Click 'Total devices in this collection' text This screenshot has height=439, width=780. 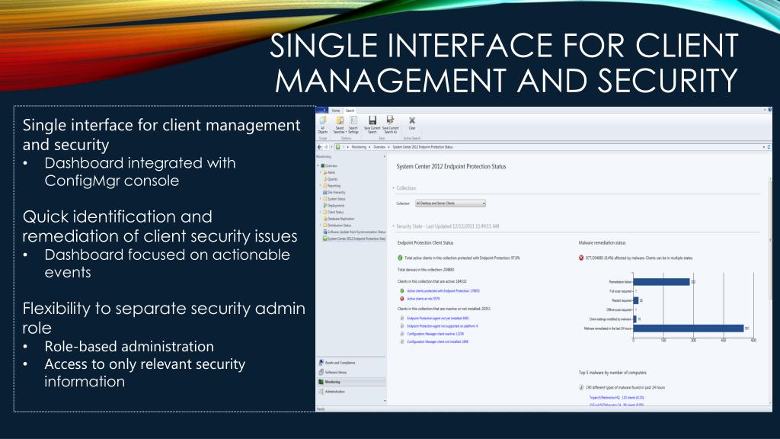point(426,270)
